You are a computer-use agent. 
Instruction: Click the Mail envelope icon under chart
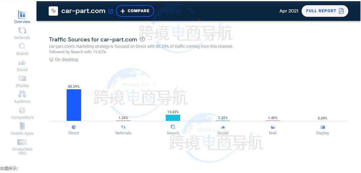tap(273, 127)
